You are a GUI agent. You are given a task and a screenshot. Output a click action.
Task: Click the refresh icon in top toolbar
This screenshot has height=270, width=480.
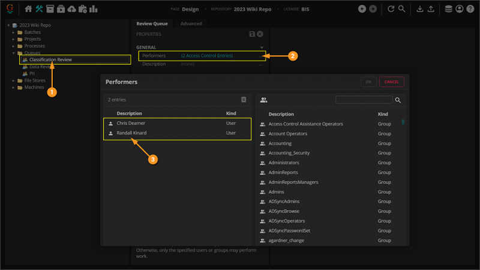pyautogui.click(x=391, y=9)
